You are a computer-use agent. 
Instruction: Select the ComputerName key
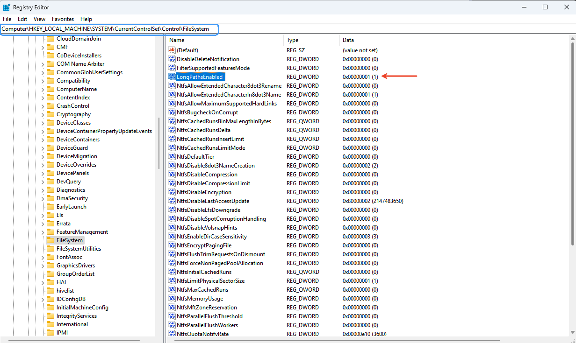[x=77, y=89]
